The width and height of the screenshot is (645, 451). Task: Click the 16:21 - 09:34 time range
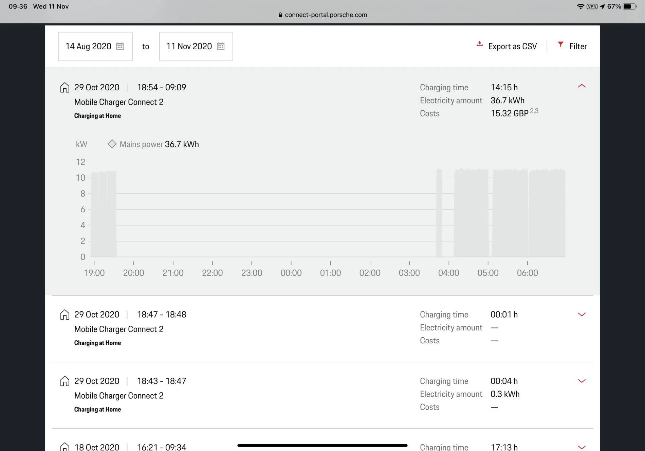click(162, 447)
